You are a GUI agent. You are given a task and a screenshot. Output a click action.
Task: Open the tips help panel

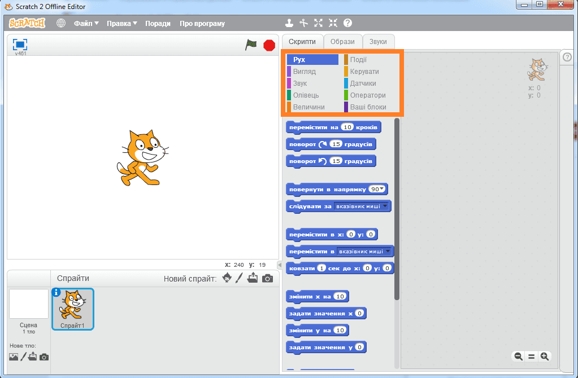click(567, 57)
